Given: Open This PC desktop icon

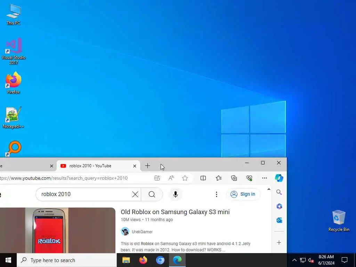Looking at the screenshot, I should point(14,14).
